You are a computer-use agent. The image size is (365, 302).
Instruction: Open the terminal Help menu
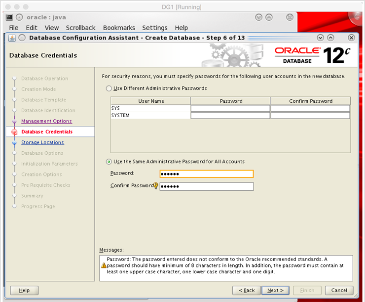182,28
